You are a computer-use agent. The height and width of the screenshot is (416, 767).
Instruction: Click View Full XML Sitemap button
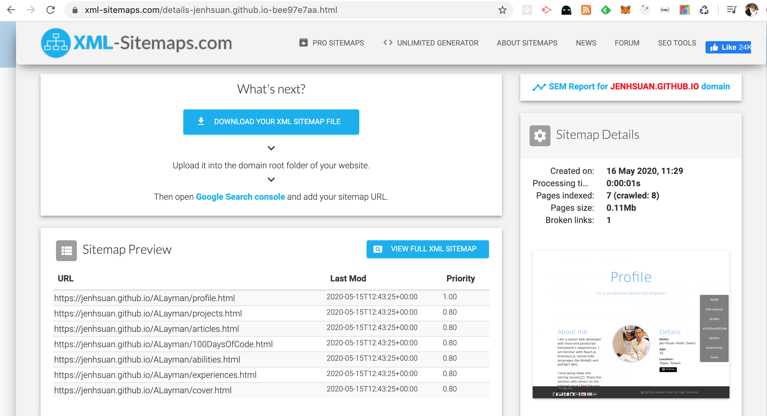[x=427, y=249]
